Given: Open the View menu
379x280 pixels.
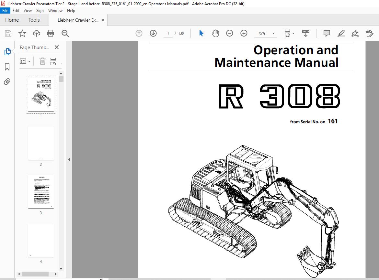Looking at the screenshot, I should click(x=28, y=11).
